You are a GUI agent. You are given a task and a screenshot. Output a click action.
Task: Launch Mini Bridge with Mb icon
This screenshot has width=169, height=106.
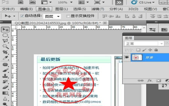point(32,2)
